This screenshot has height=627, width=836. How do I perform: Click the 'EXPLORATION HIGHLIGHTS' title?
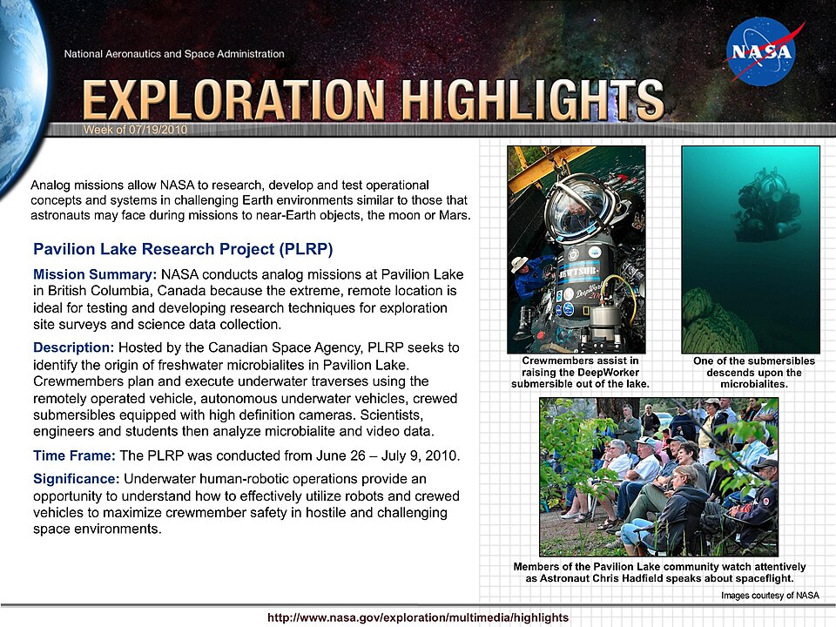[x=374, y=99]
